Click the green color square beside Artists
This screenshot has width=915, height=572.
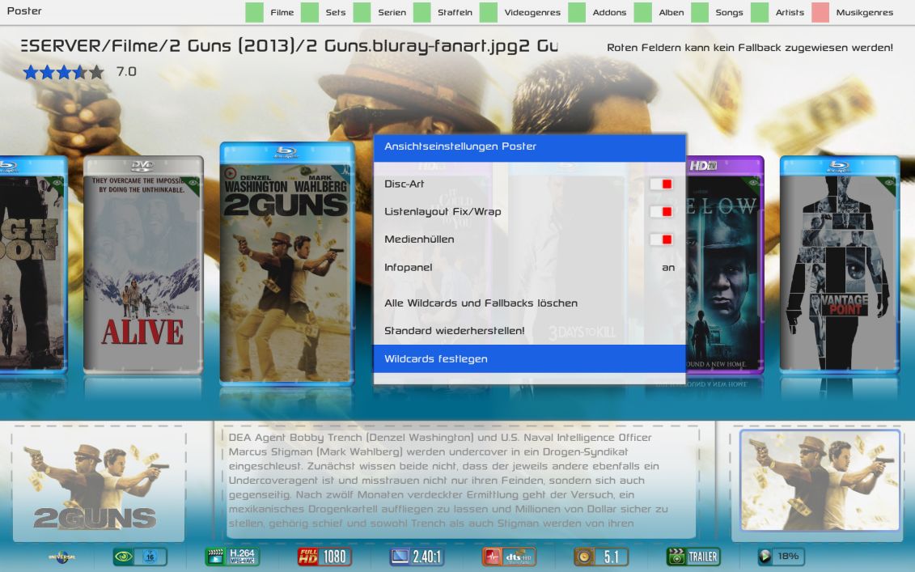point(759,12)
